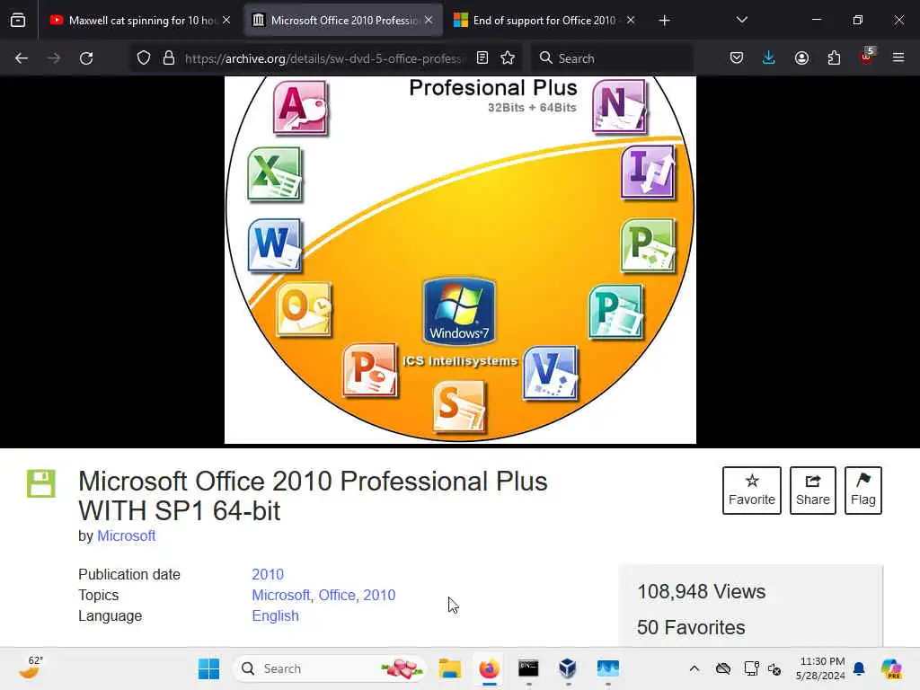Image resolution: width=920 pixels, height=690 pixels.
Task: Open the Windows Start menu
Action: pos(208,668)
